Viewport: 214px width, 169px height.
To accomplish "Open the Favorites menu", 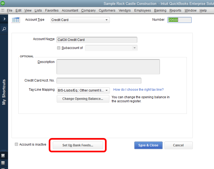I will coord(52,10).
